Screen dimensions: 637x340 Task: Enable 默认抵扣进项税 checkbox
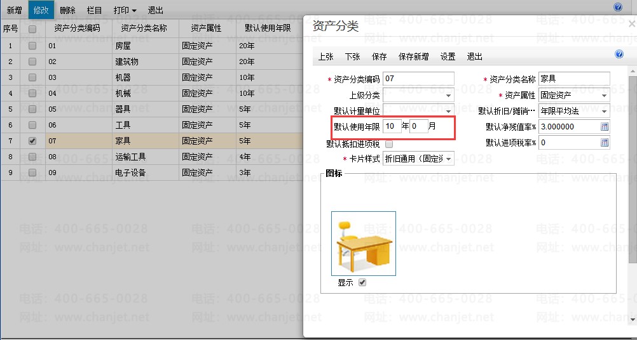389,144
